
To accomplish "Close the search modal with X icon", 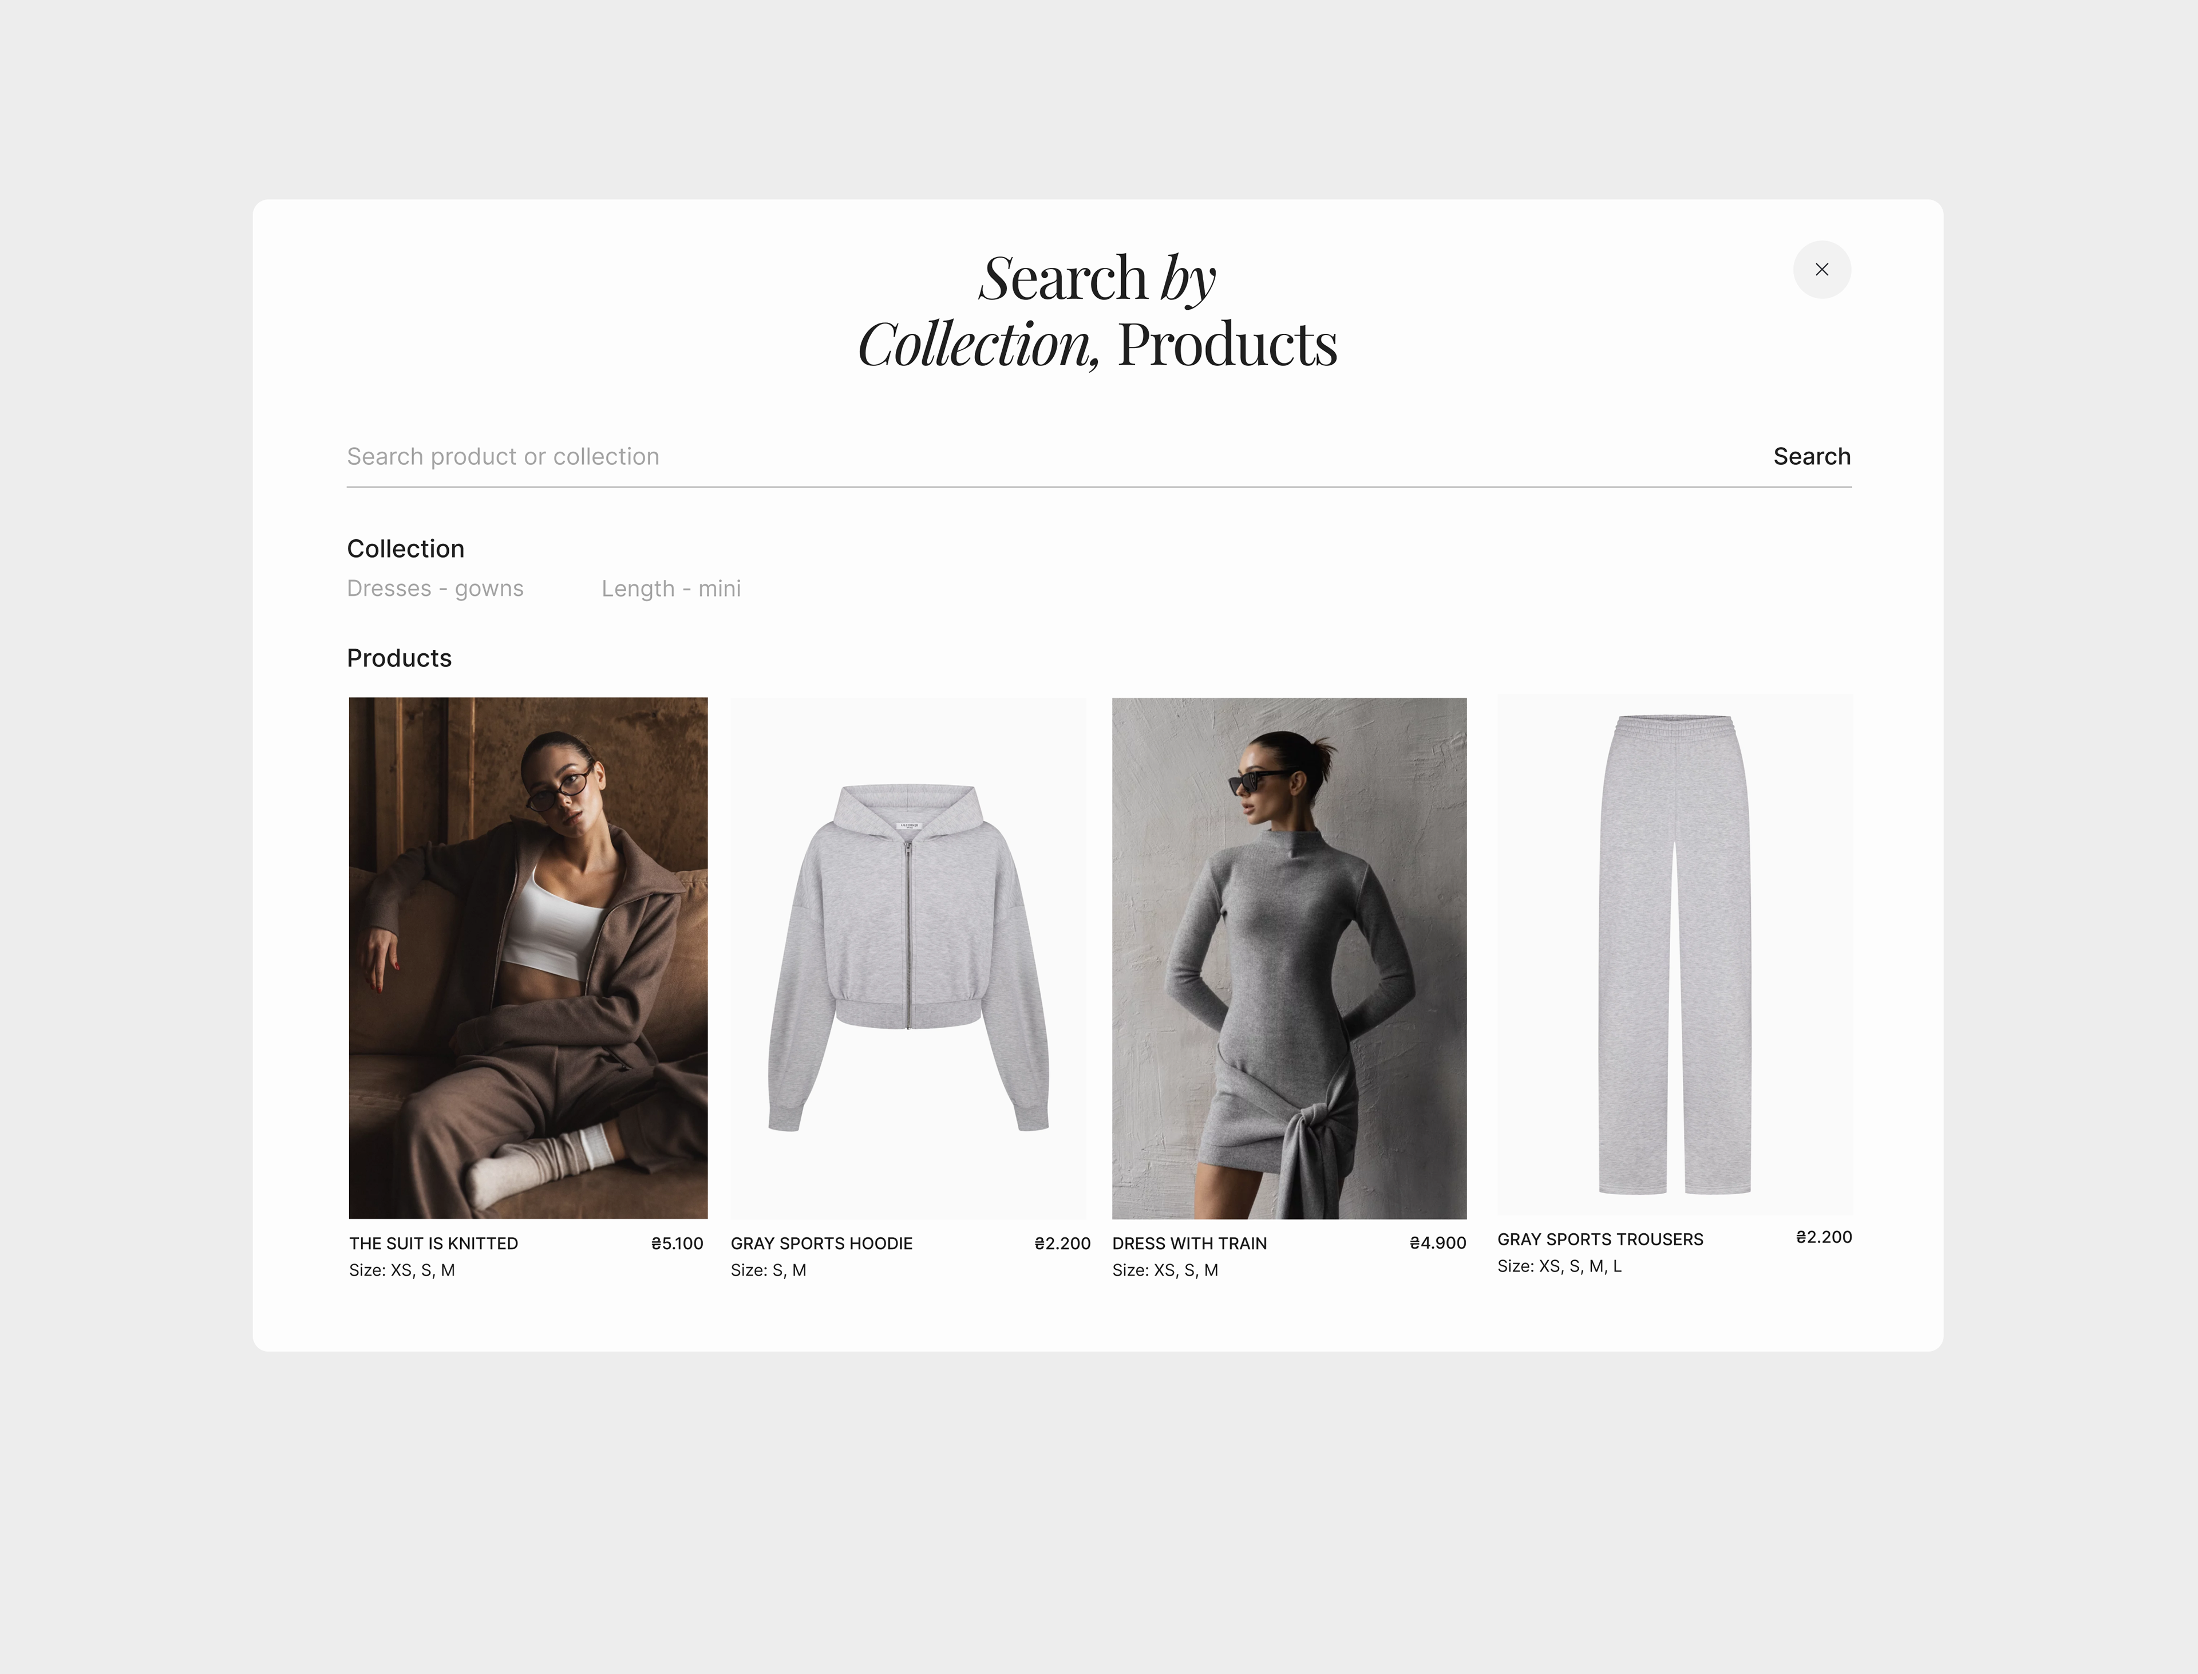I will (1821, 269).
